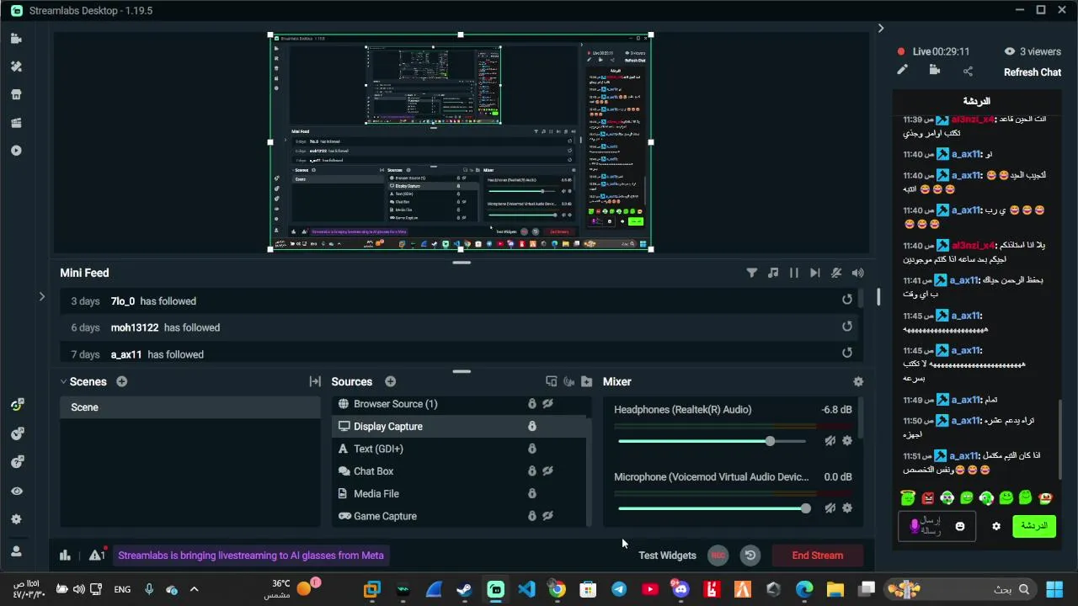Viewport: 1078px width, 606px height.
Task: Adjust the Microphone volume slider
Action: pos(714,508)
